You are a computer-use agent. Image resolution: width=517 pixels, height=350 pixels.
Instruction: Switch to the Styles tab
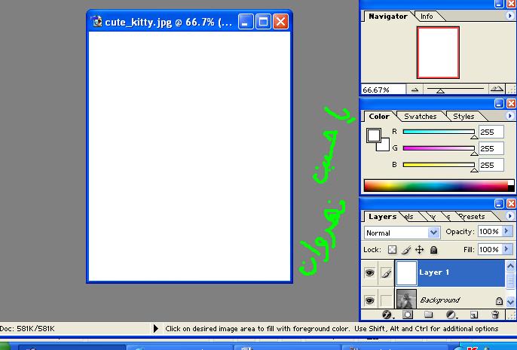463,116
